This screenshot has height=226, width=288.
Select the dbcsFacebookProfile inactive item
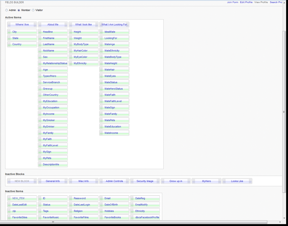(x=147, y=217)
